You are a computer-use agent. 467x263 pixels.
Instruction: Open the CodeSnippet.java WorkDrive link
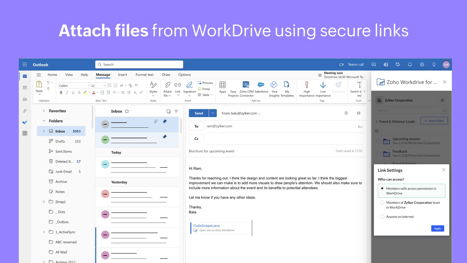click(x=206, y=226)
